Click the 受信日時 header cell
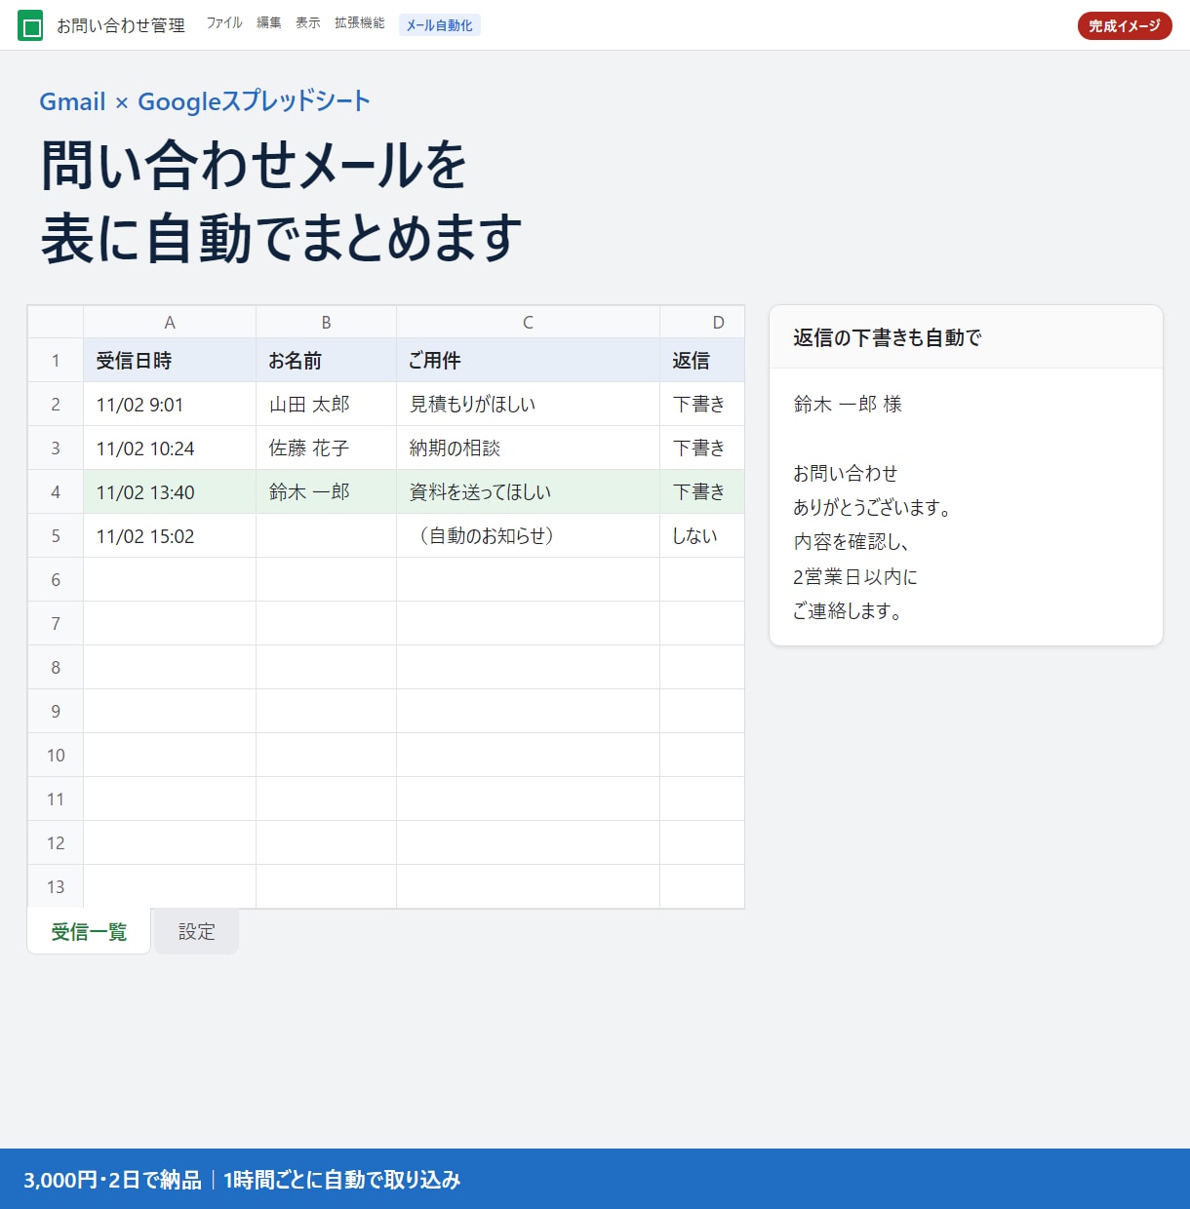Viewport: 1190px width, 1209px height. point(170,361)
